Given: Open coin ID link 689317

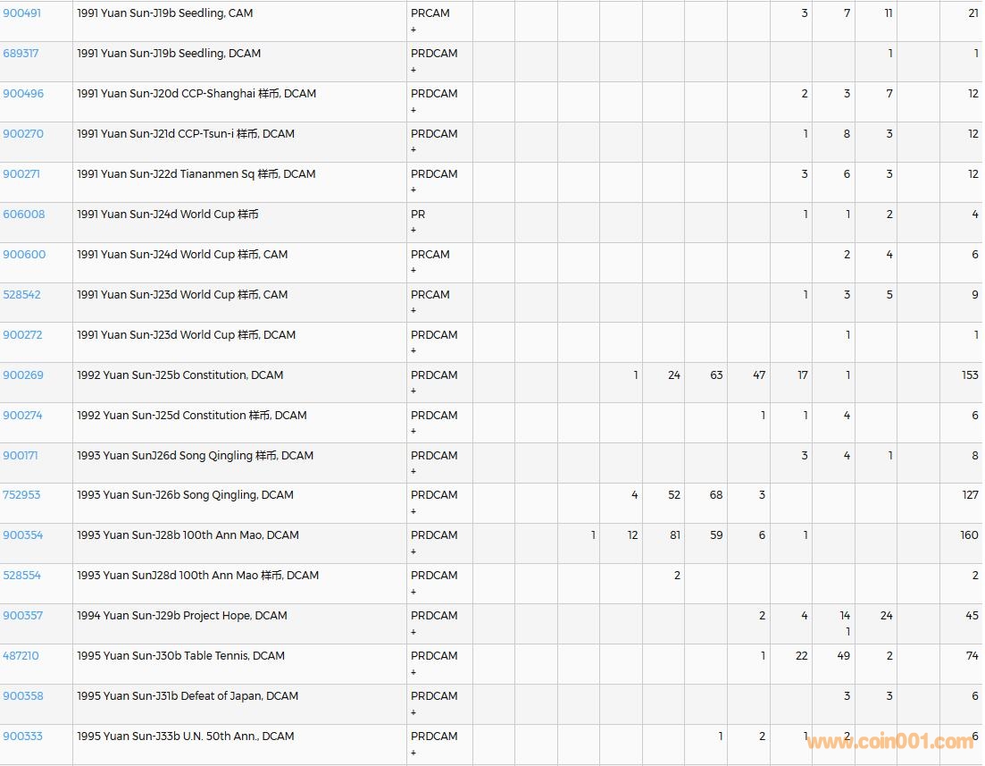Looking at the screenshot, I should click(x=21, y=54).
